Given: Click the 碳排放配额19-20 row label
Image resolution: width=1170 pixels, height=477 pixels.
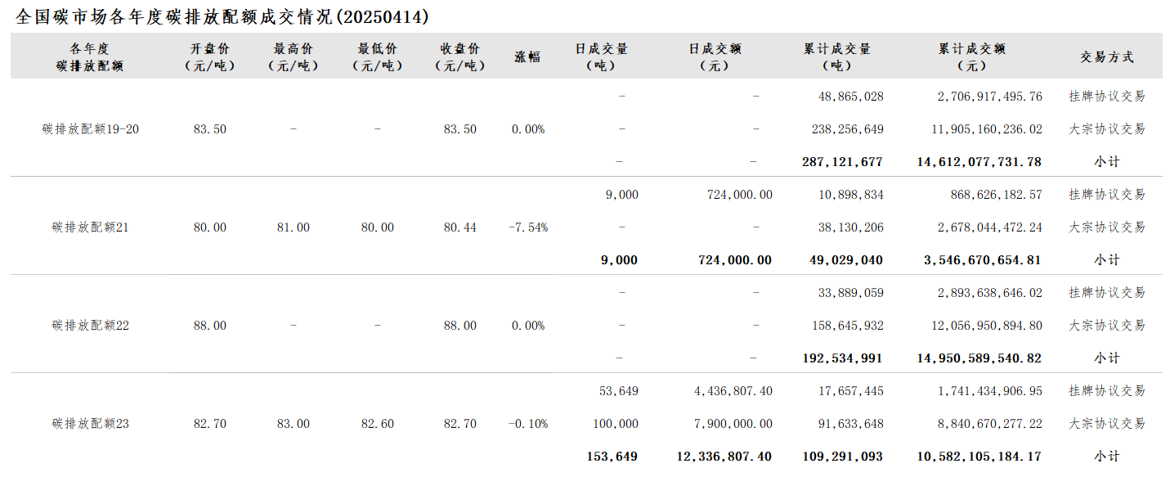Looking at the screenshot, I should (x=91, y=129).
